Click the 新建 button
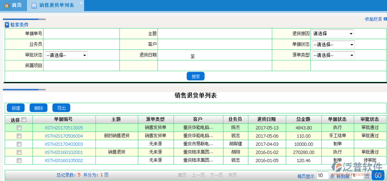 pos(15,108)
